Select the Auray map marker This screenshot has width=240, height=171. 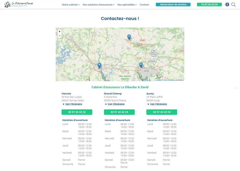click(99, 66)
